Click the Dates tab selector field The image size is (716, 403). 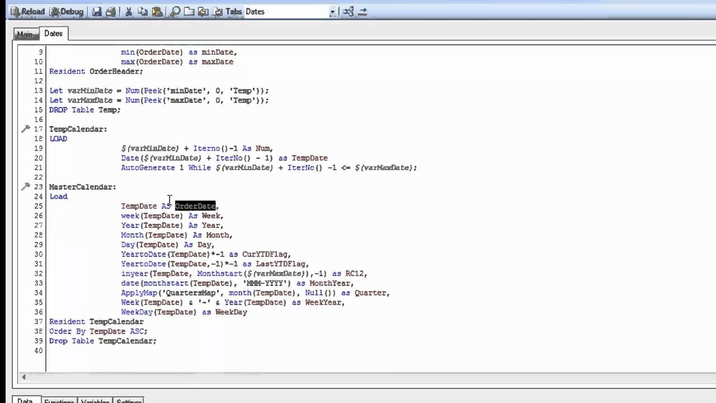pyautogui.click(x=286, y=11)
